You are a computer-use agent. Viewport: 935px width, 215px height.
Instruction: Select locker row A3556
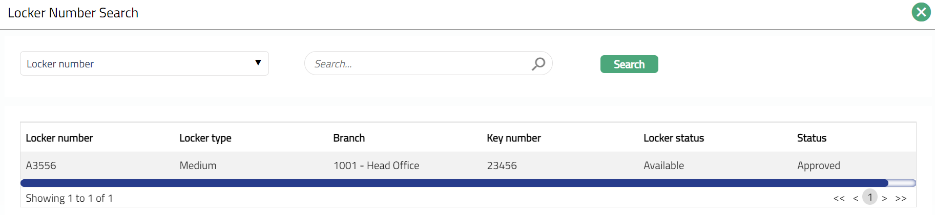point(41,165)
